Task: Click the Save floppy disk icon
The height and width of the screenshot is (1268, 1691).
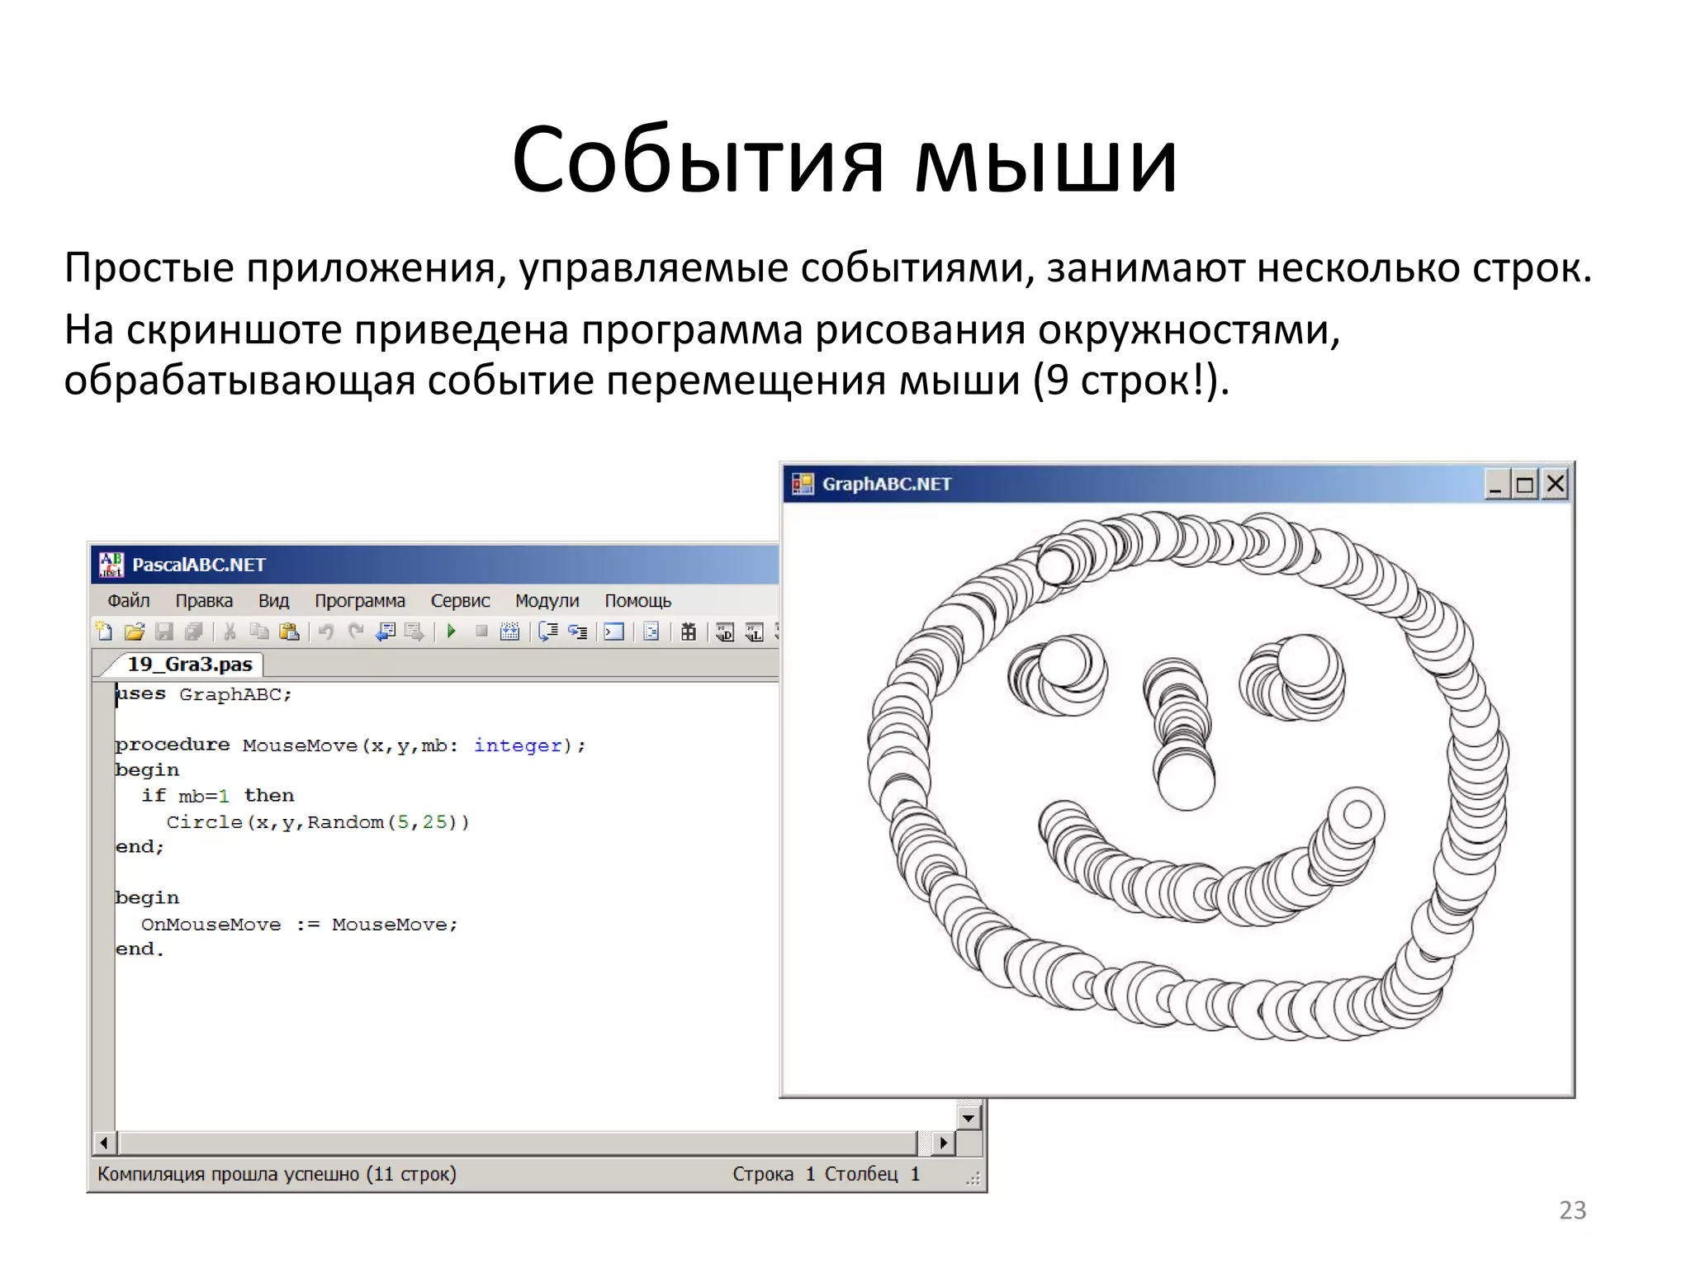Action: click(x=164, y=632)
